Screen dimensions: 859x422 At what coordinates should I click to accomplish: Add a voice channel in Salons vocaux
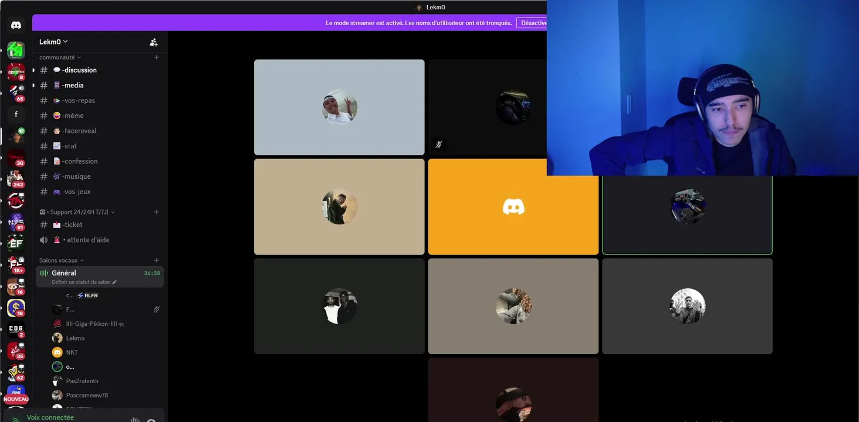[x=157, y=260]
